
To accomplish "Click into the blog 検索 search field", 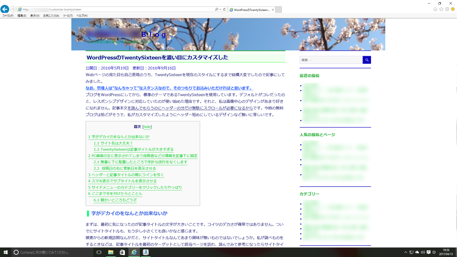I will (331, 60).
